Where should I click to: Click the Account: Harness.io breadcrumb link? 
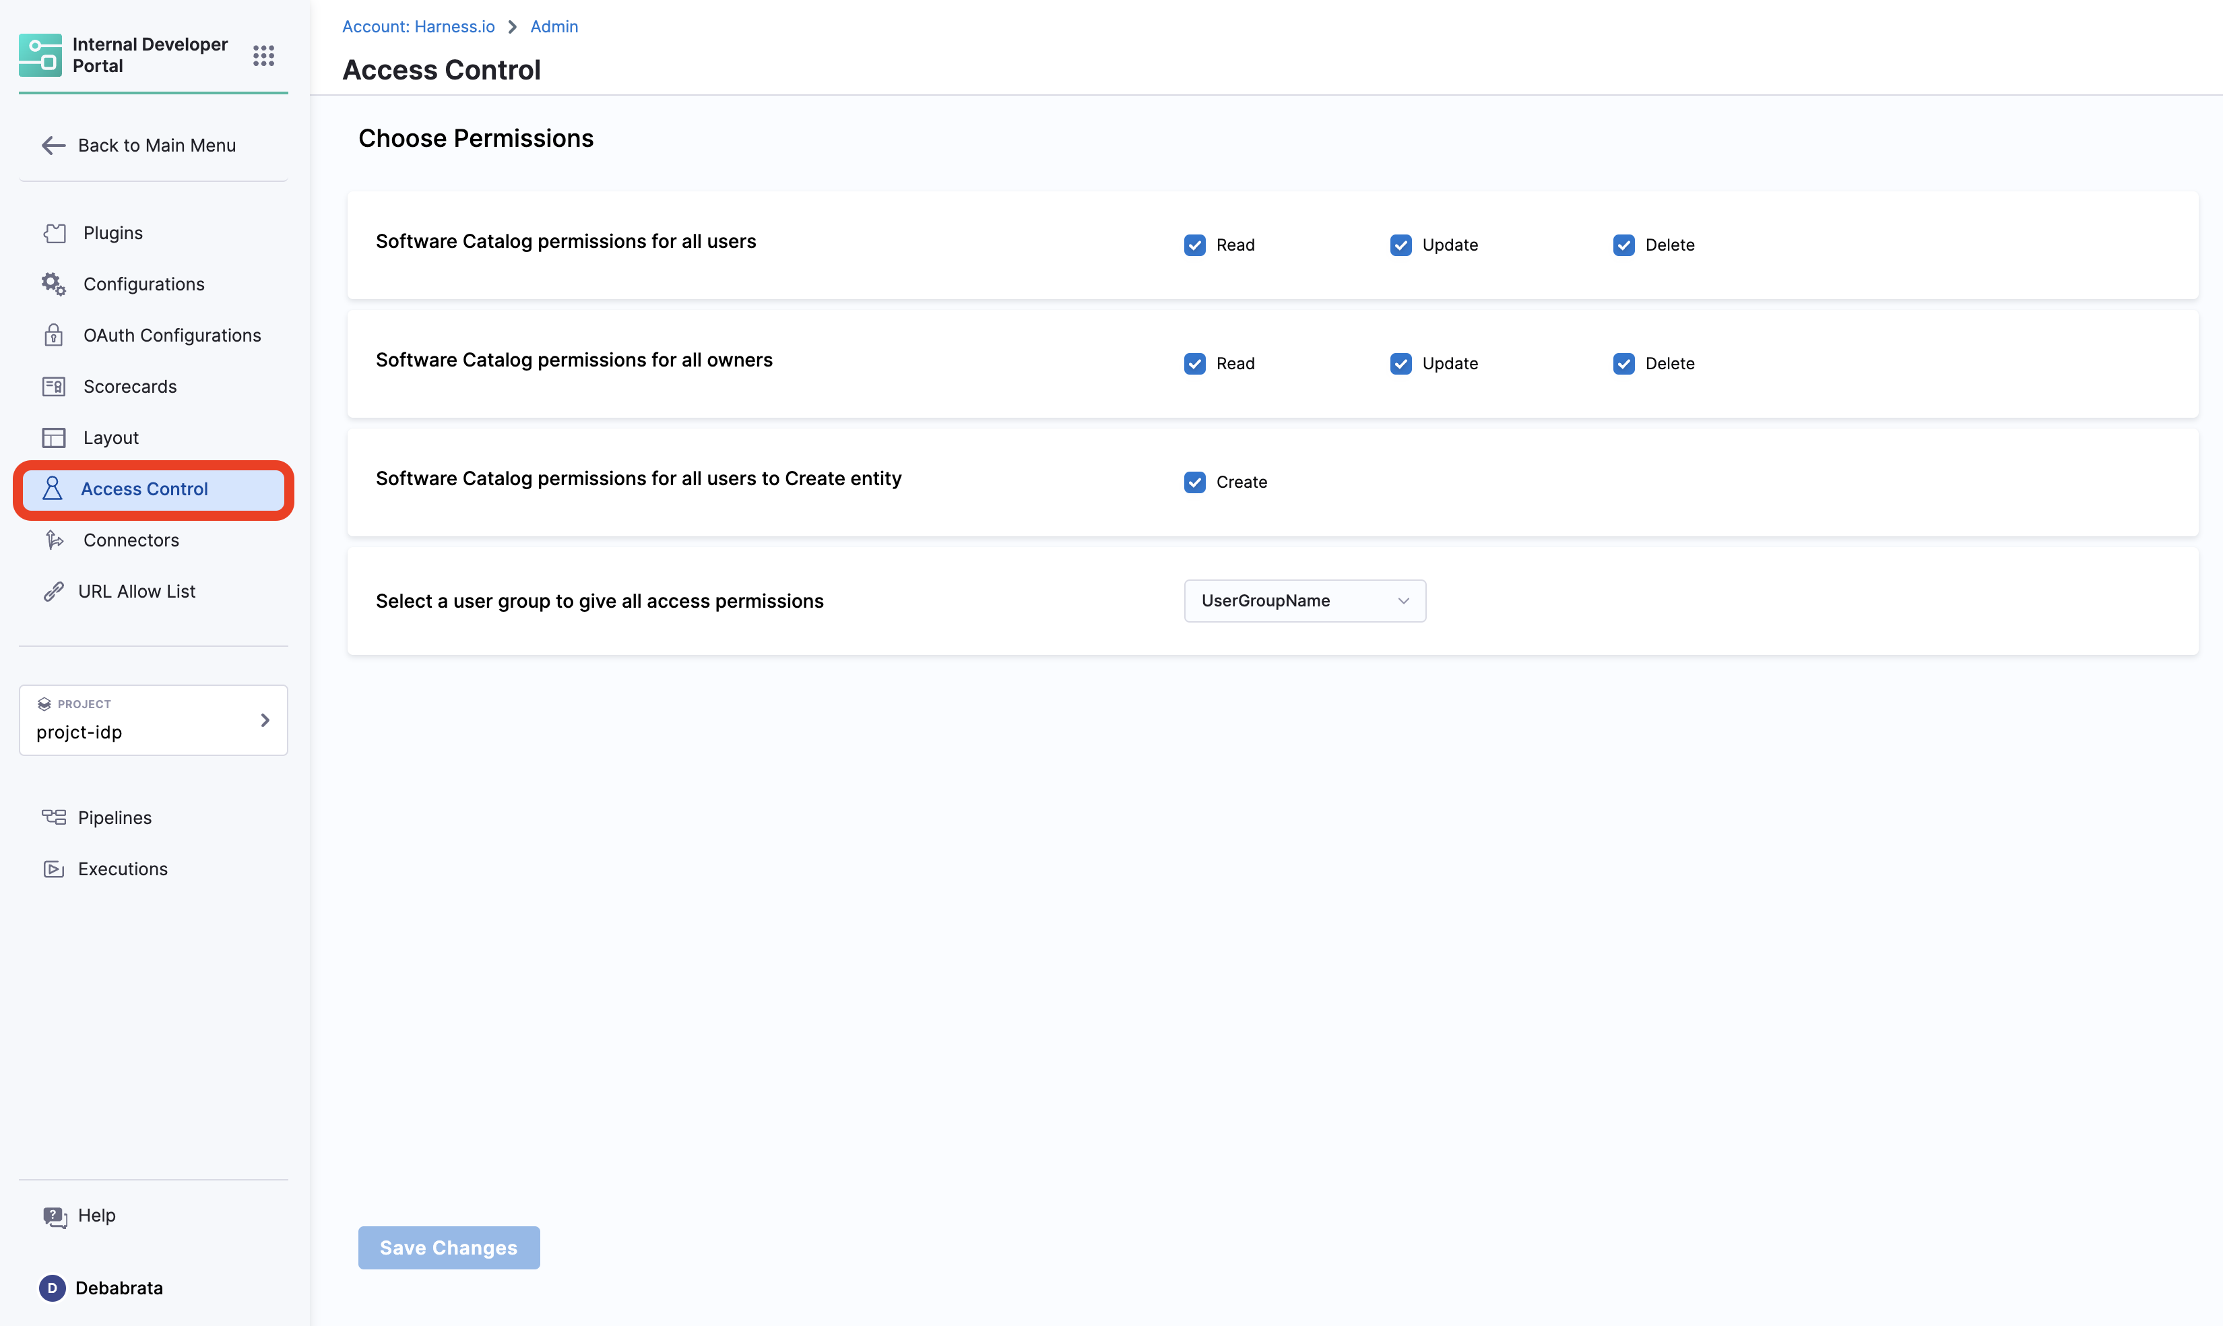pos(418,27)
